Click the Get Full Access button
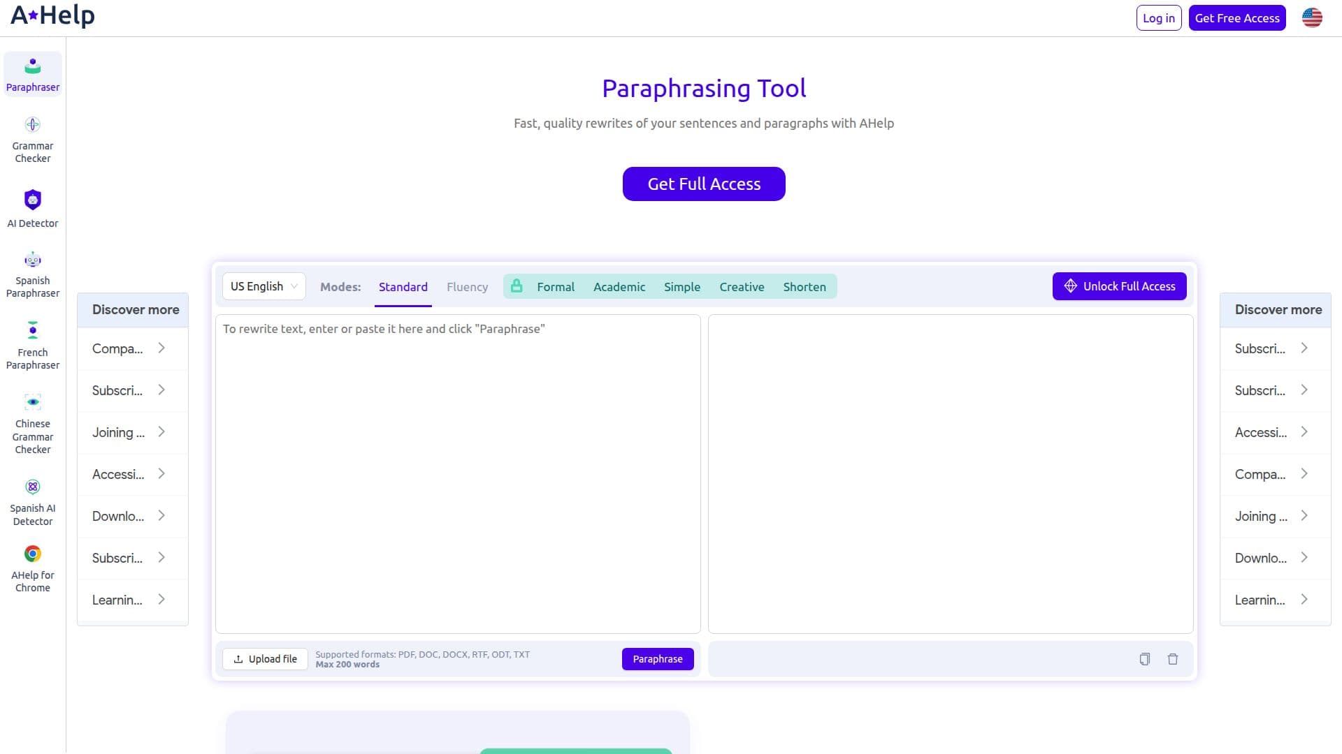1342x754 pixels. point(704,184)
